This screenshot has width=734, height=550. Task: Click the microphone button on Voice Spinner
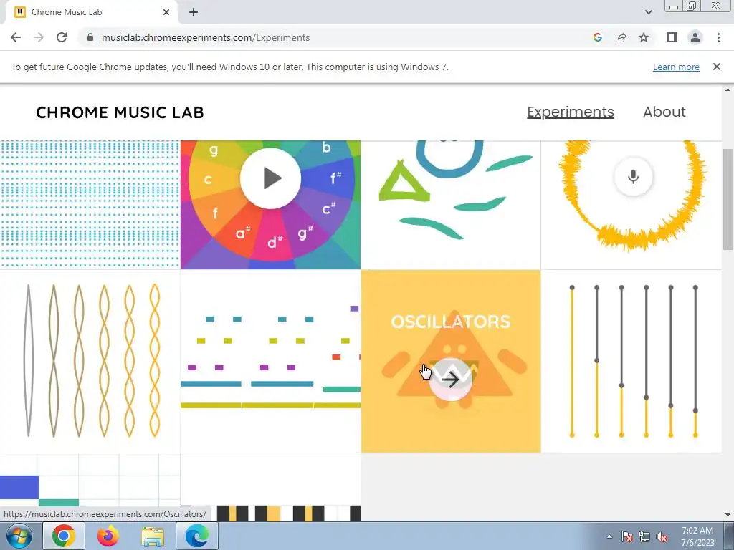click(633, 177)
